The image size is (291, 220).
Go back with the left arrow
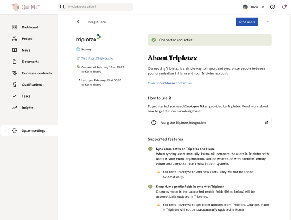coord(79,22)
